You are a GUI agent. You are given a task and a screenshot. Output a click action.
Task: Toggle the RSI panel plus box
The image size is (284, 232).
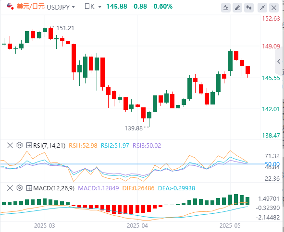point(29,145)
